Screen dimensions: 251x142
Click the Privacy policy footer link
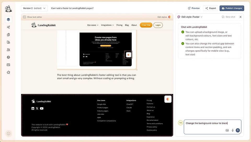click(x=152, y=127)
